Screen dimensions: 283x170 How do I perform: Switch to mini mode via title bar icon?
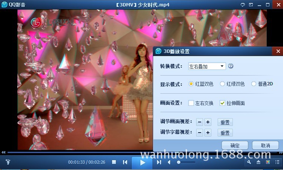pyautogui.click(x=251, y=5)
